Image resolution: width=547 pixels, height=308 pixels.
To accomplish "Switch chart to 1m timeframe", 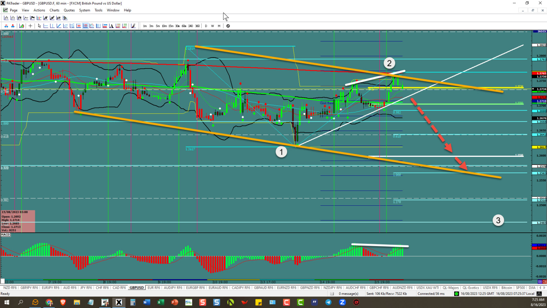I will pos(145,26).
